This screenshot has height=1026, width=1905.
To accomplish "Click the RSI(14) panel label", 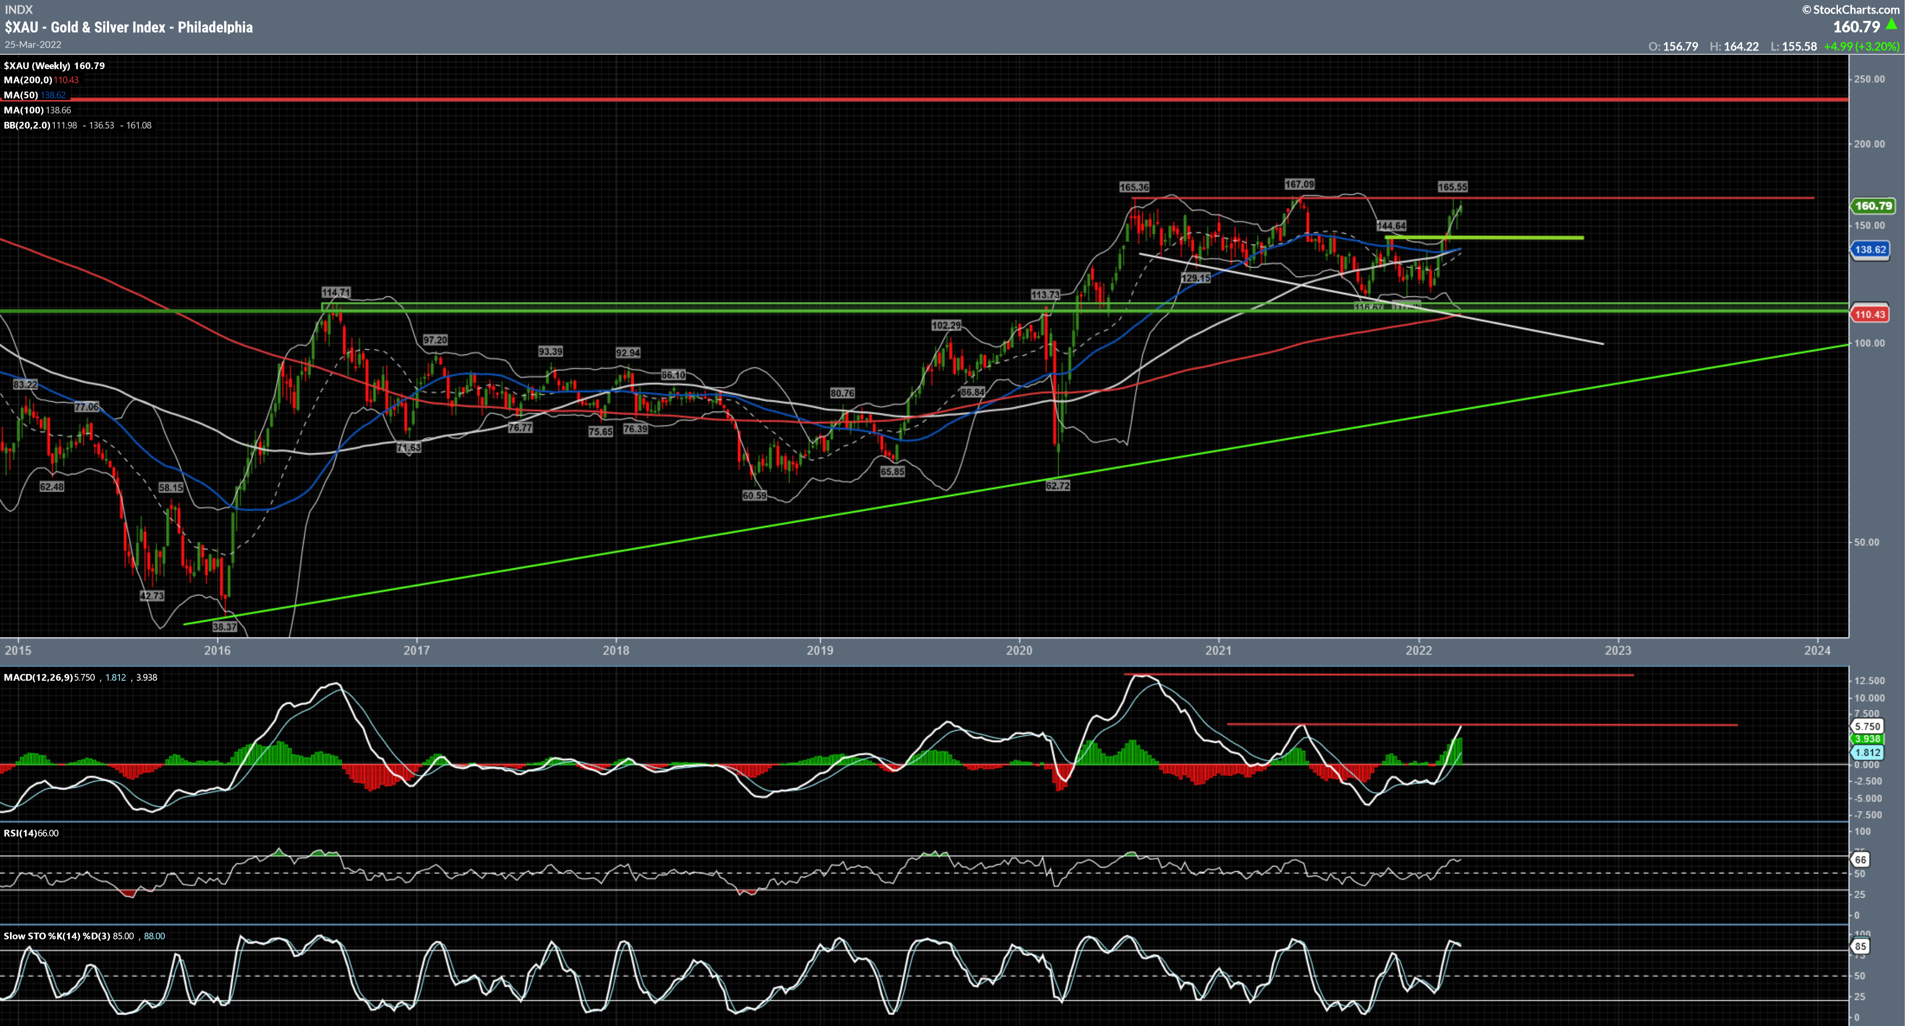I will [20, 833].
